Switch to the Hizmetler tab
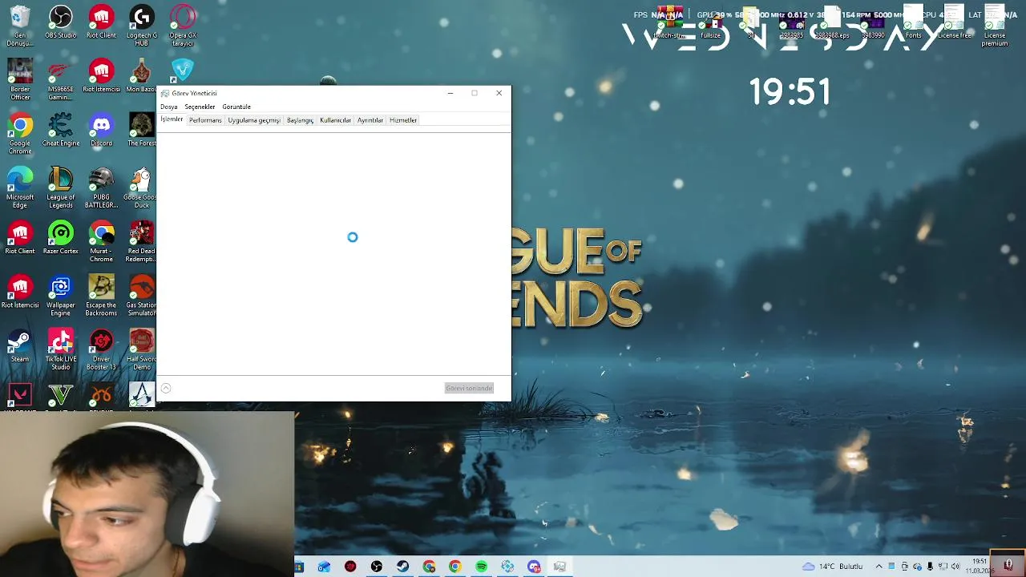This screenshot has width=1026, height=577. point(403,120)
